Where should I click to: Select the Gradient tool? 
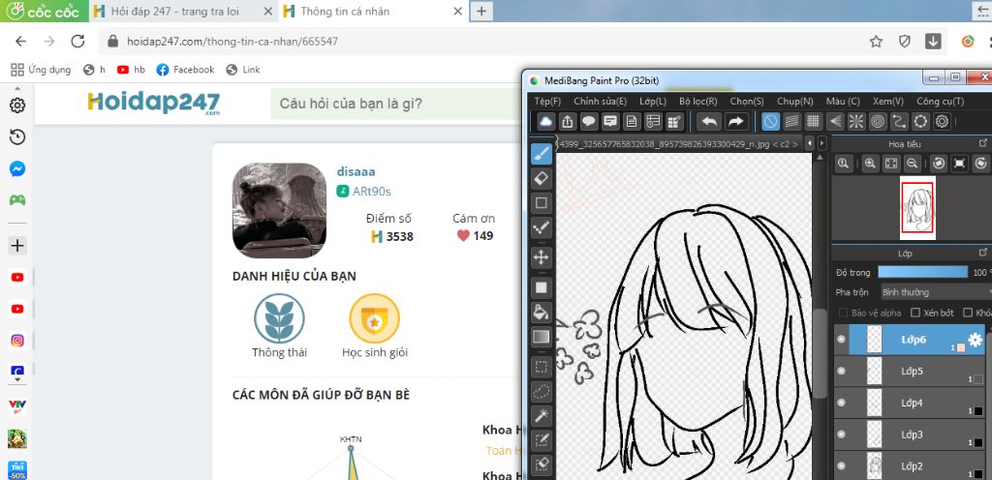[x=541, y=337]
